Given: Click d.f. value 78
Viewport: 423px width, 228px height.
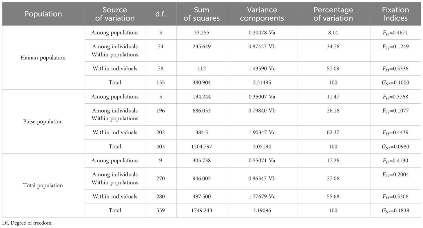Looking at the screenshot, I should tap(161, 69).
